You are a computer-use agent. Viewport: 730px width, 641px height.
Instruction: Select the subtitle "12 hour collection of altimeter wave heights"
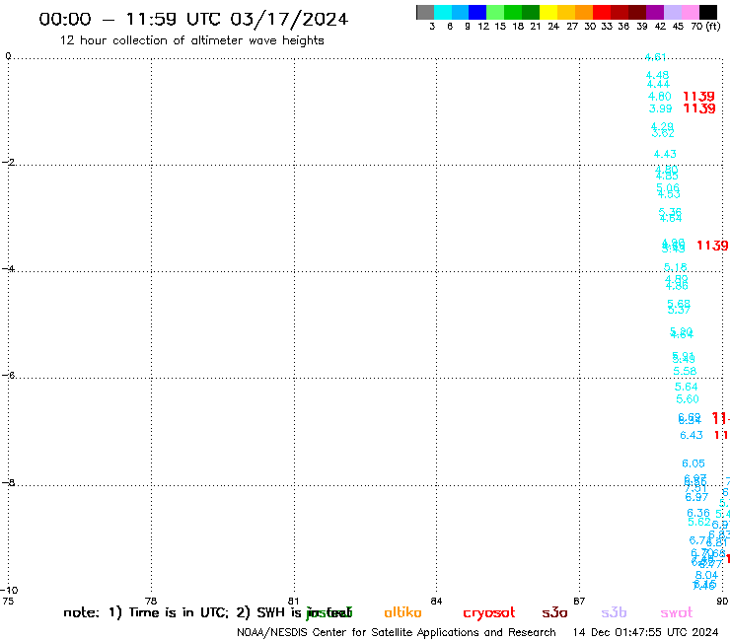click(x=191, y=40)
